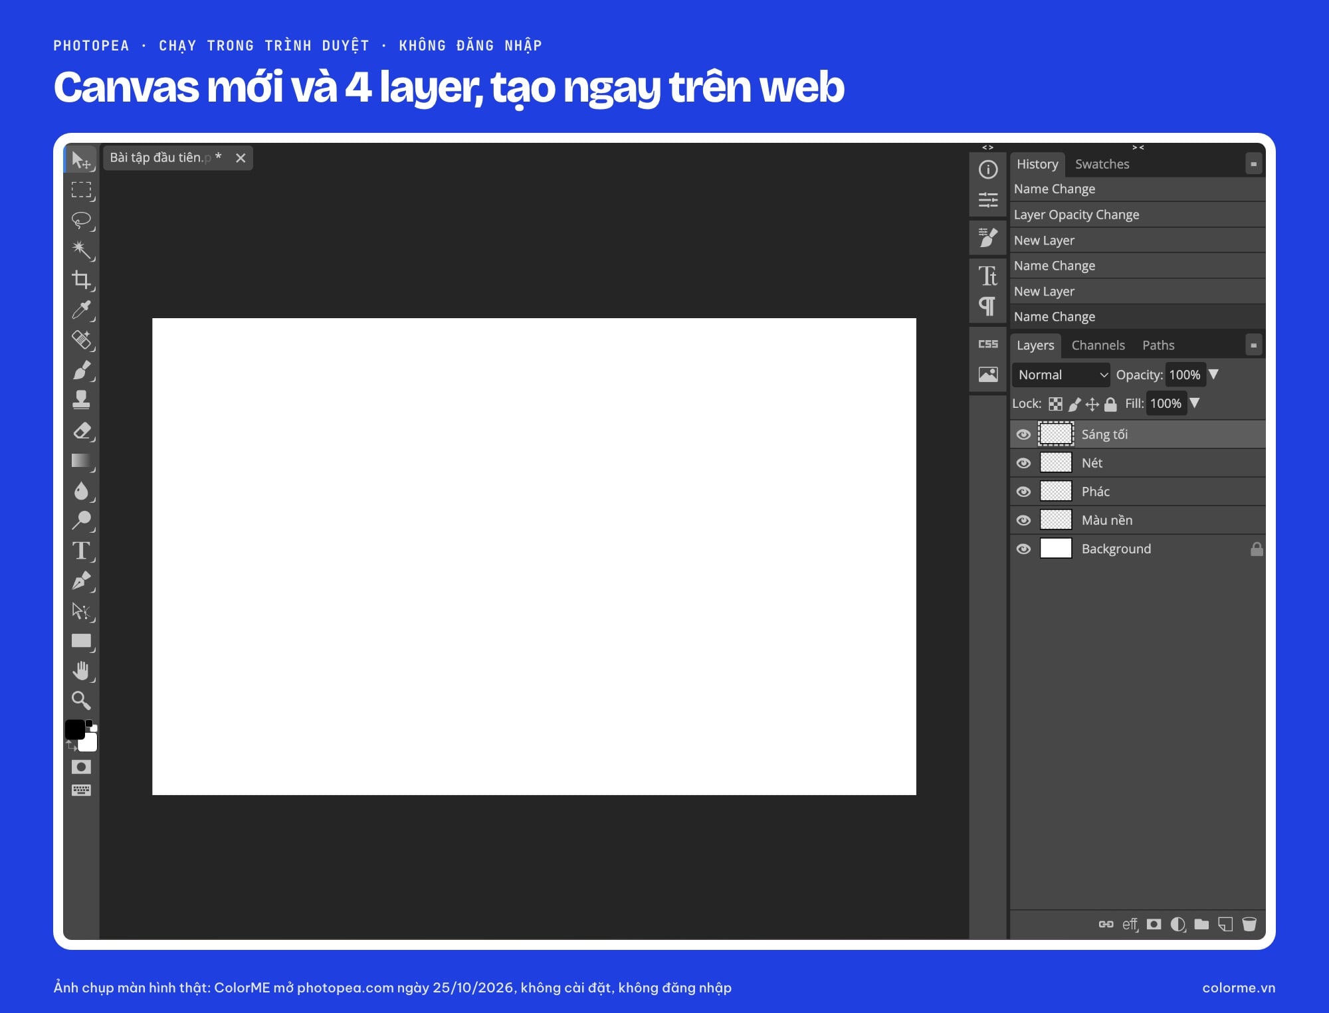Viewport: 1329px width, 1013px height.
Task: Hide the Màu nền layer
Action: pyautogui.click(x=1023, y=520)
